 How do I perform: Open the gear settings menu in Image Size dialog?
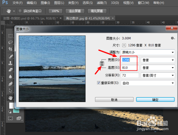[x=173, y=38]
